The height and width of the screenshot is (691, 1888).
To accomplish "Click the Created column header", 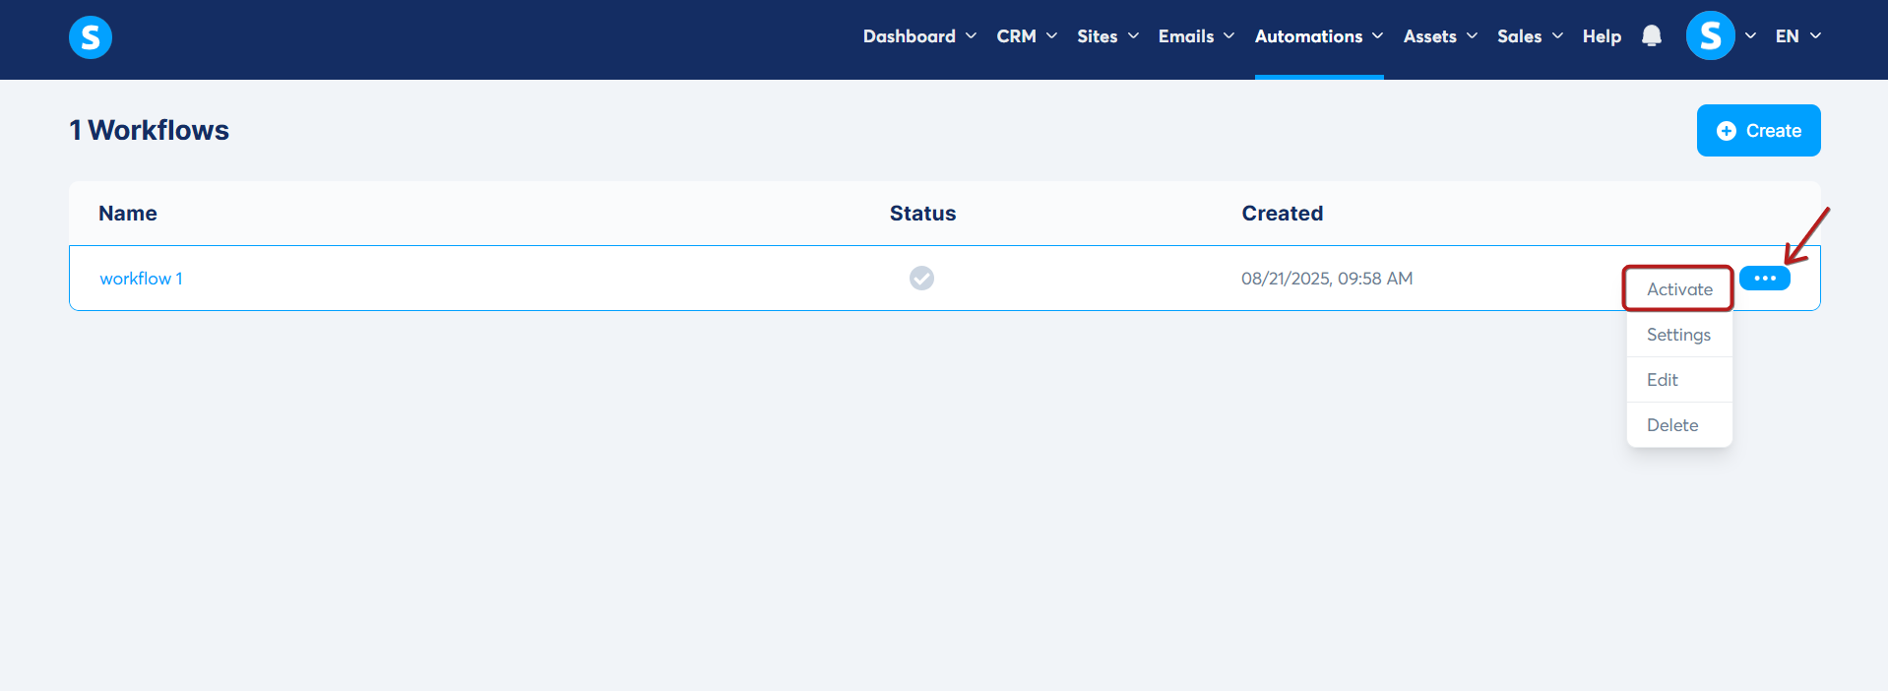I will [x=1282, y=214].
